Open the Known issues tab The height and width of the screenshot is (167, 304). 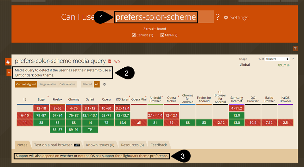100,145
